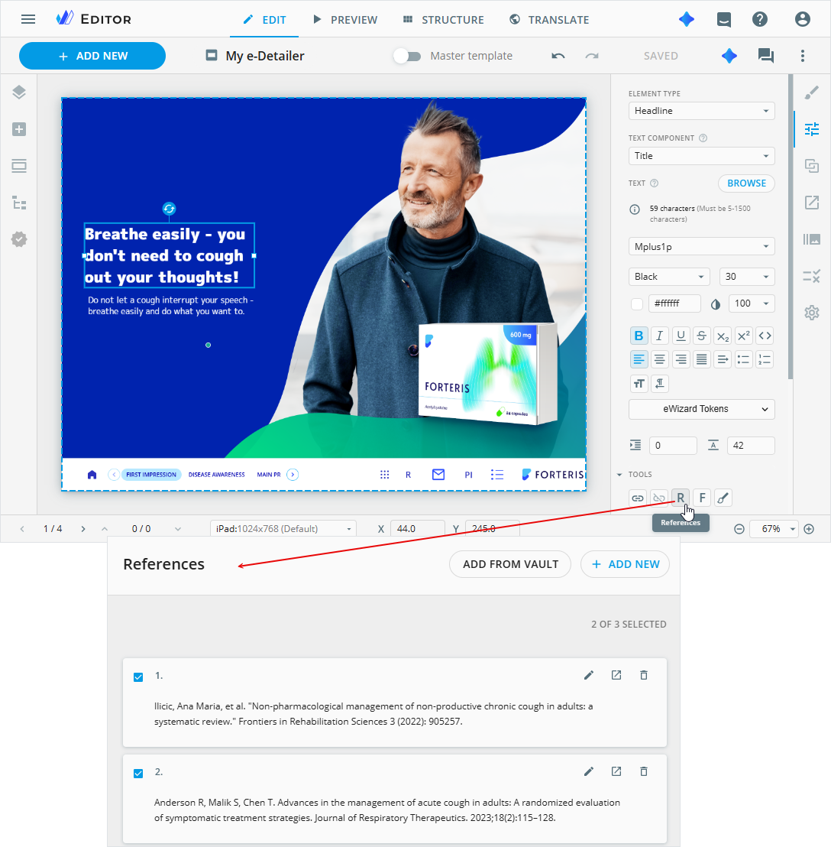Click the zoom out minus button
Image resolution: width=831 pixels, height=847 pixels.
point(739,529)
